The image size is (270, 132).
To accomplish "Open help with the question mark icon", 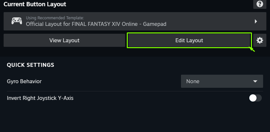I will click(260, 4).
